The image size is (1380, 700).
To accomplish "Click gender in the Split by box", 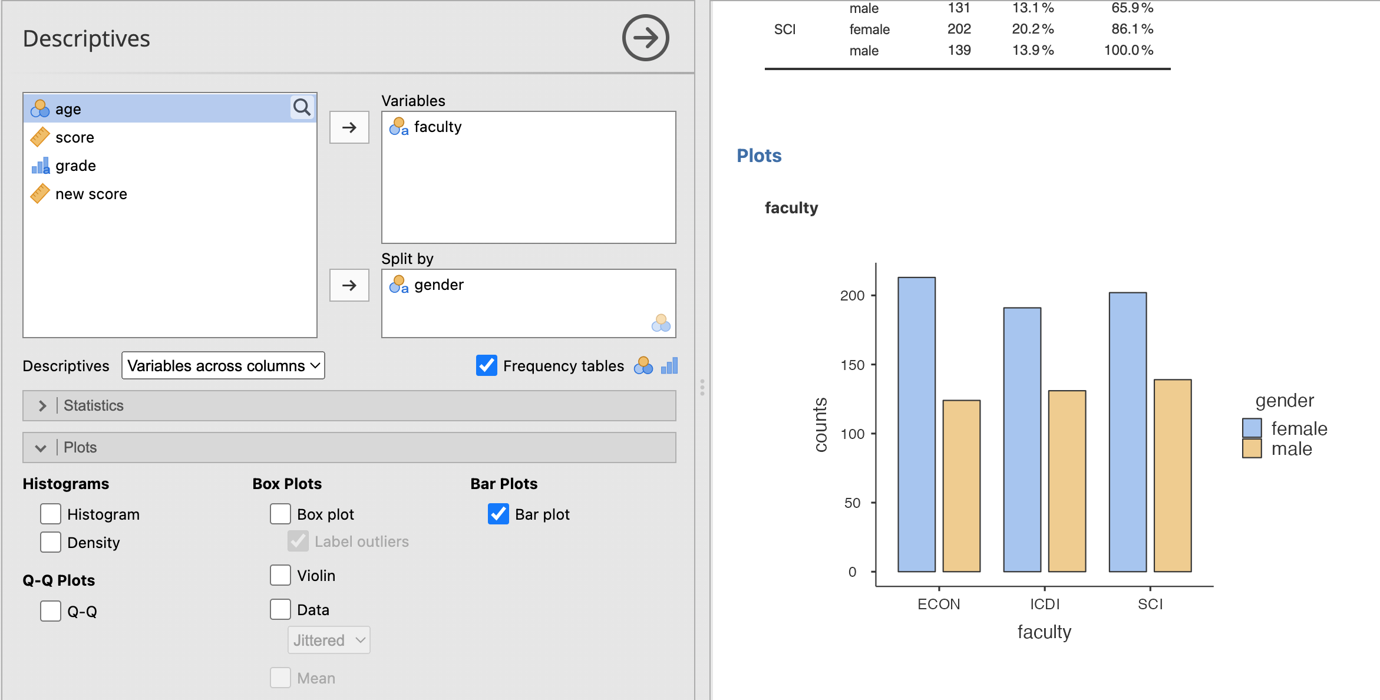I will tap(438, 285).
